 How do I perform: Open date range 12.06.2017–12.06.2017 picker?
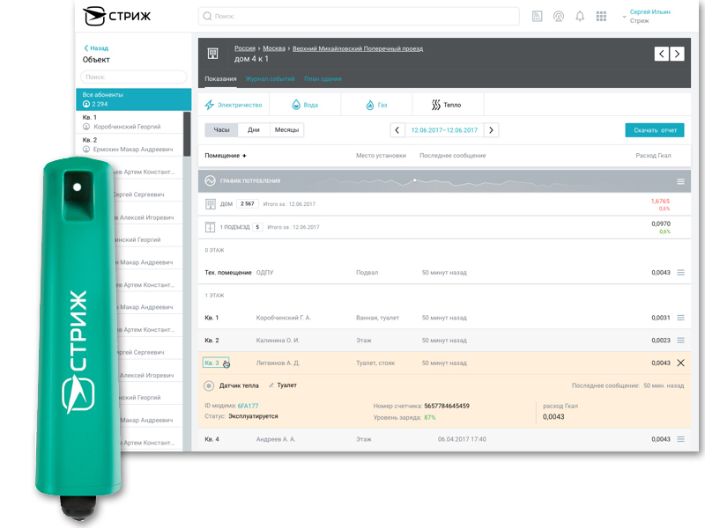(x=444, y=130)
